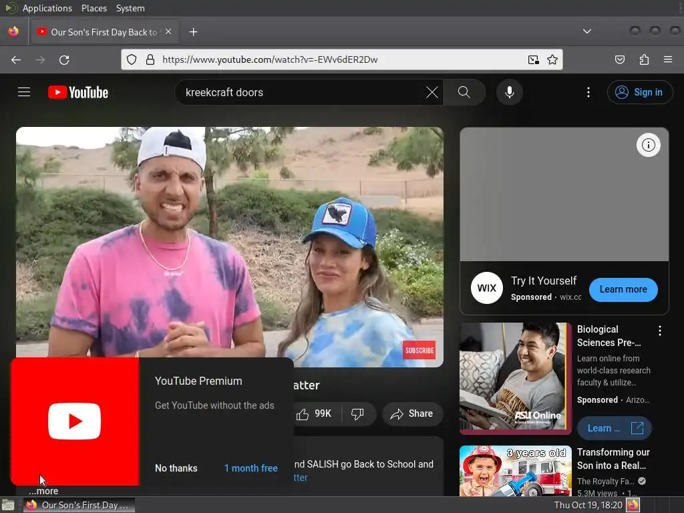Bookmark this page with the star
The height and width of the screenshot is (513, 684).
[x=552, y=59]
